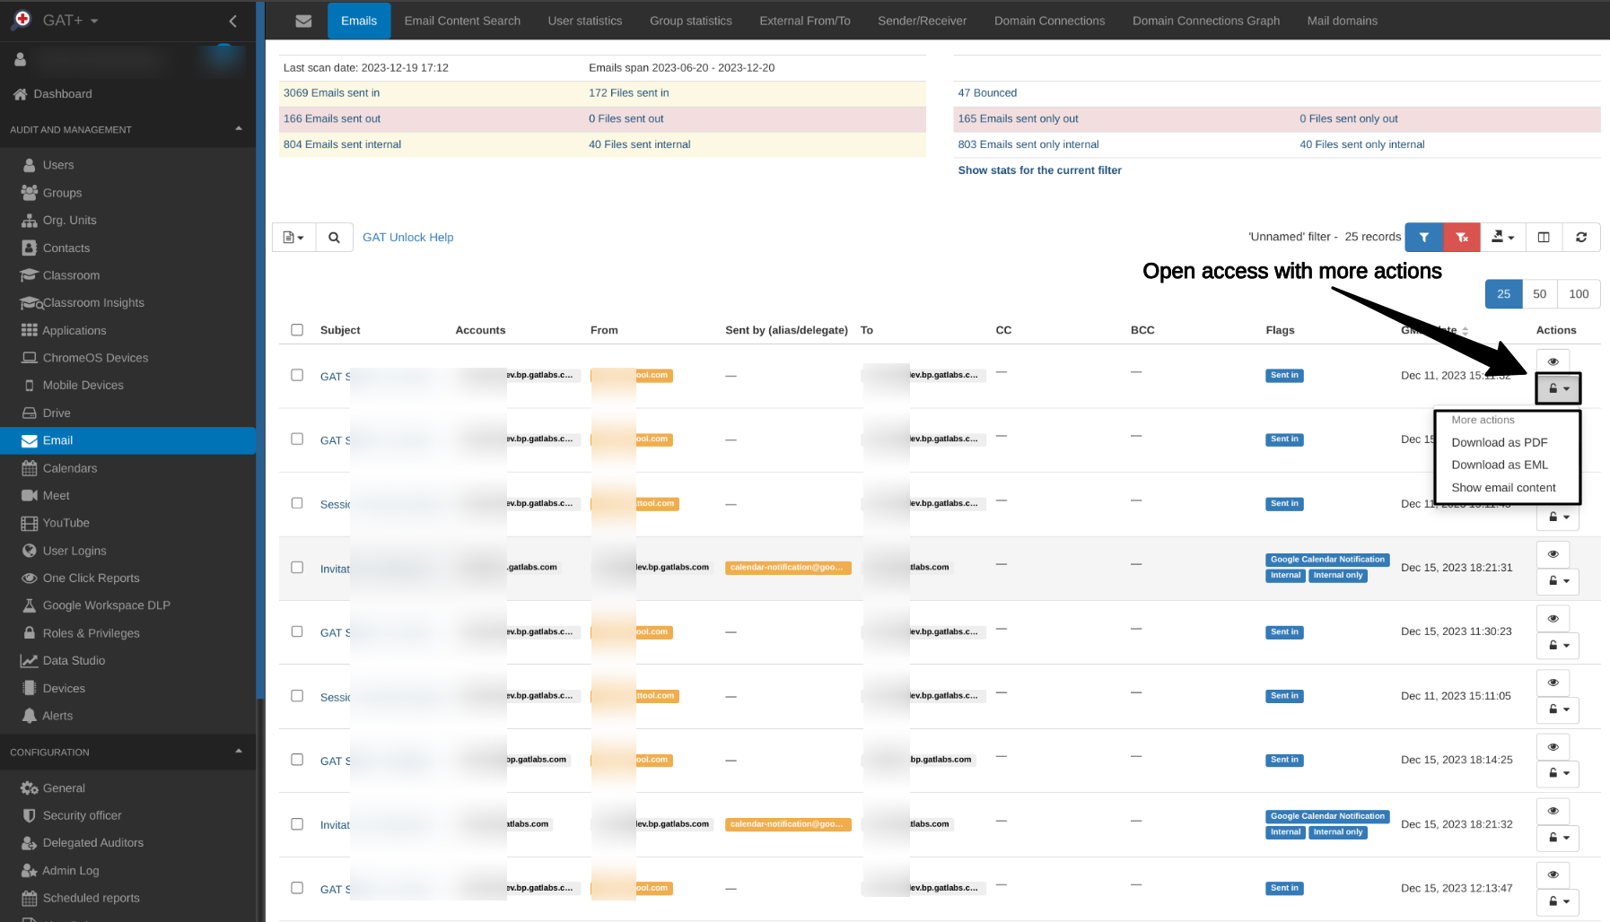Open unlock dropdown for Dec 11 15:11:05 row
1610x922 pixels.
pos(1558,709)
